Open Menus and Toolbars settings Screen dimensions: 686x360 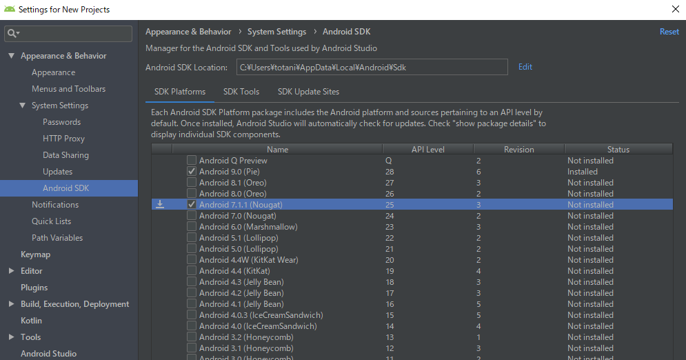(69, 89)
